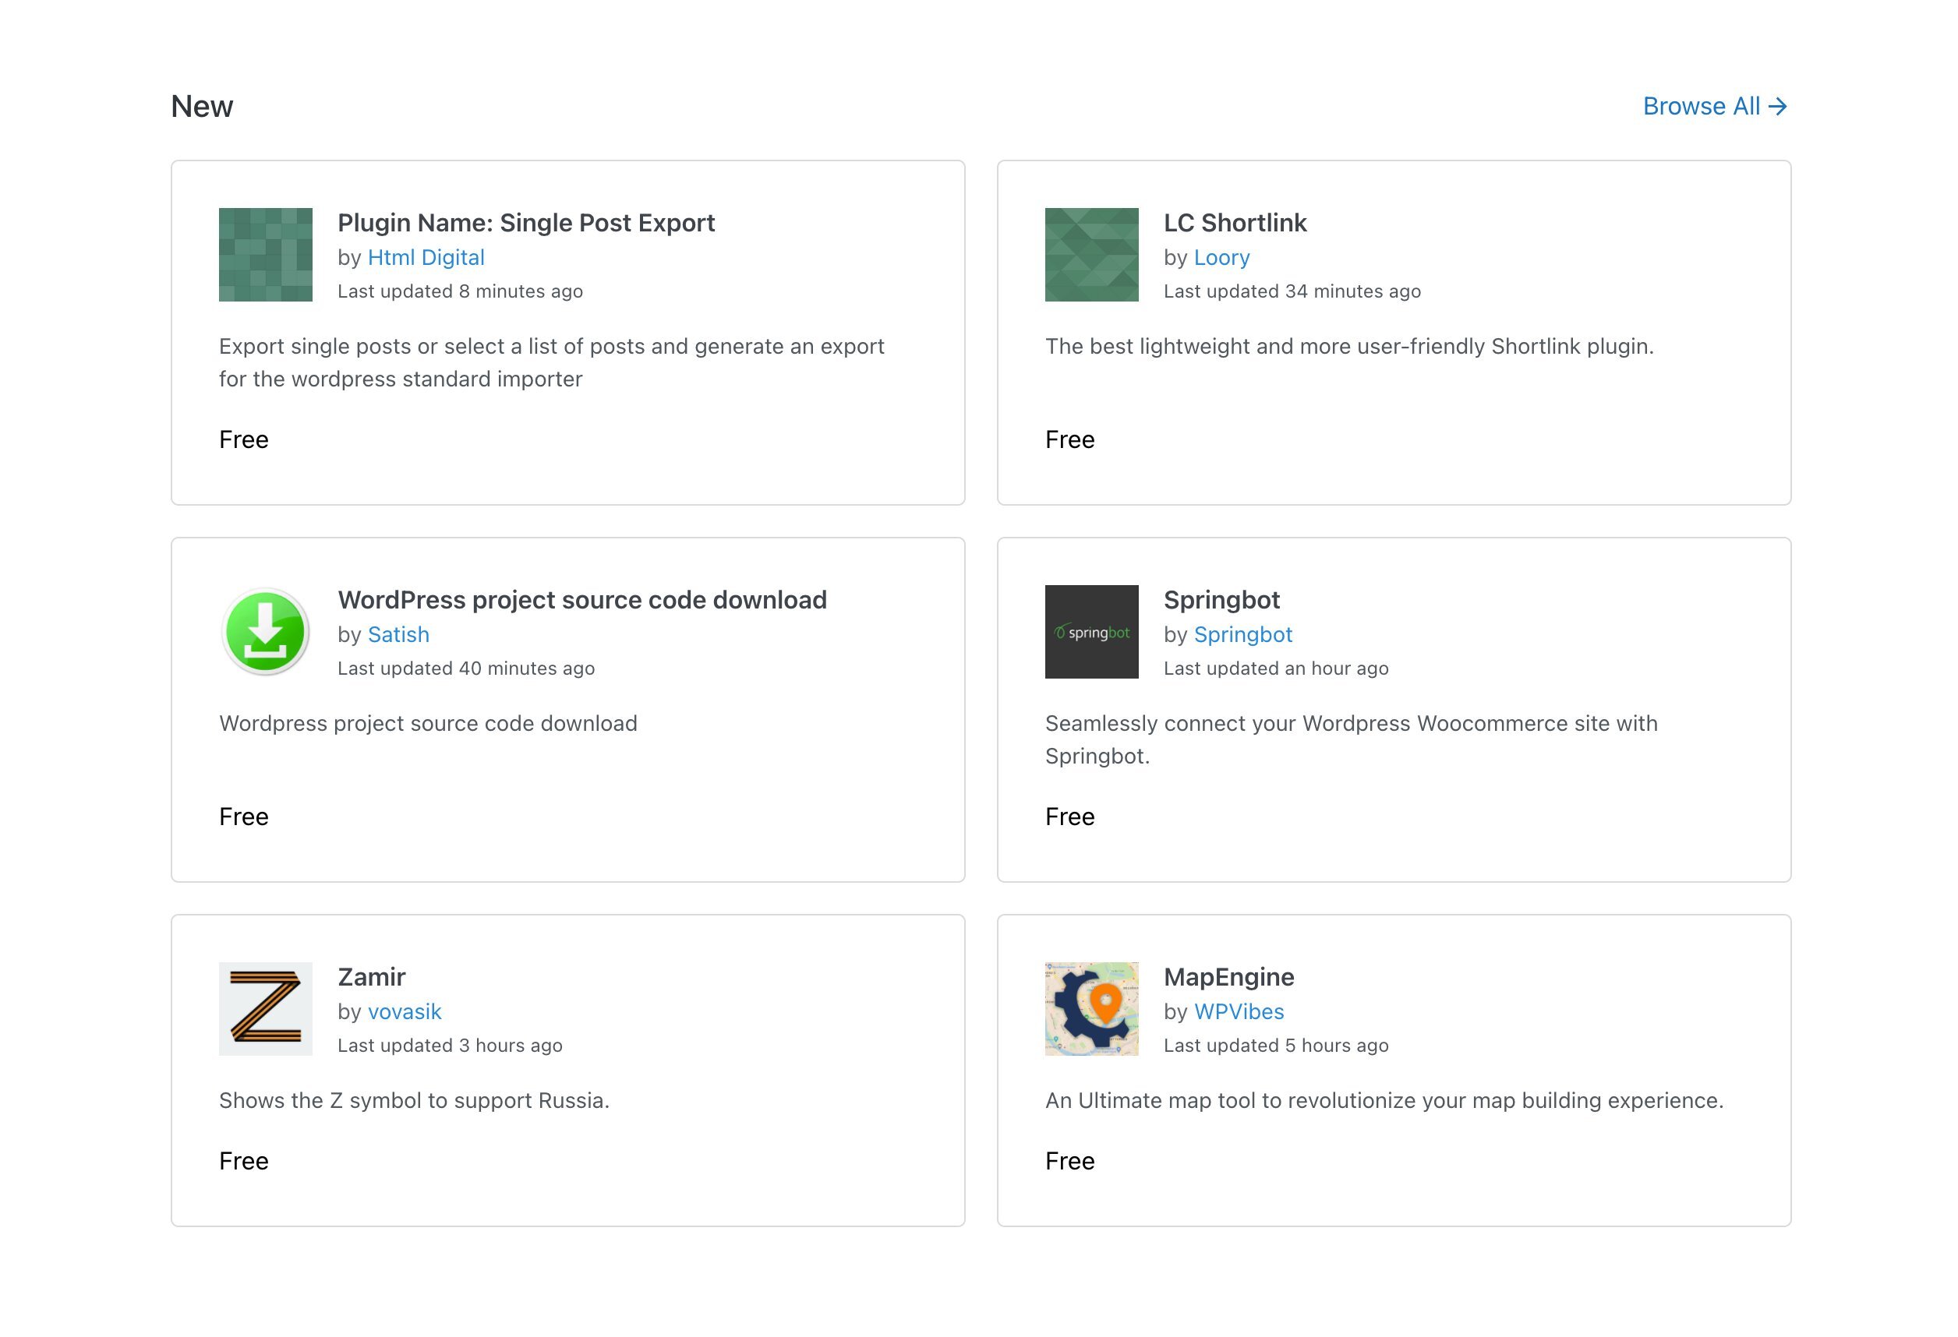Visit author Html Digital
The image size is (1958, 1337).
click(426, 258)
